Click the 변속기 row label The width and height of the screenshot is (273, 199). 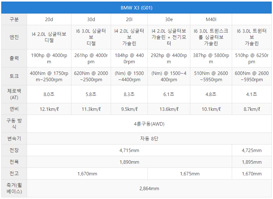14,139
